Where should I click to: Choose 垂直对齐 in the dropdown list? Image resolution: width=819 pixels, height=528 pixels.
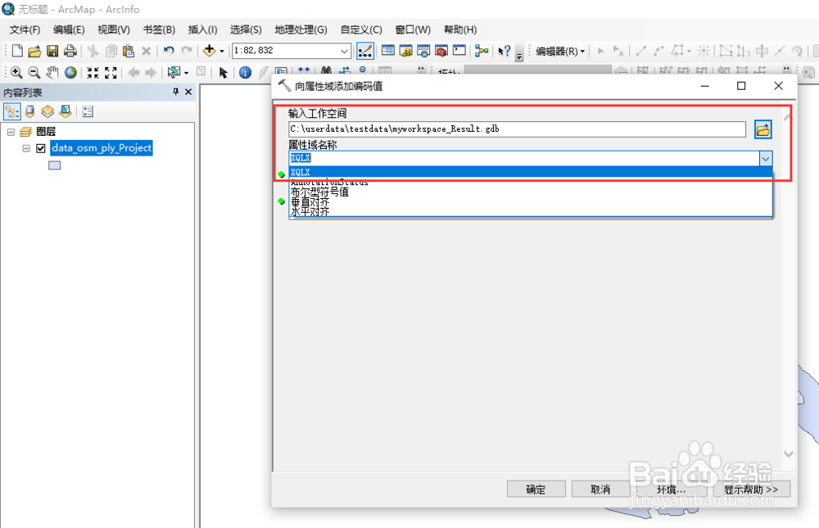click(x=530, y=201)
